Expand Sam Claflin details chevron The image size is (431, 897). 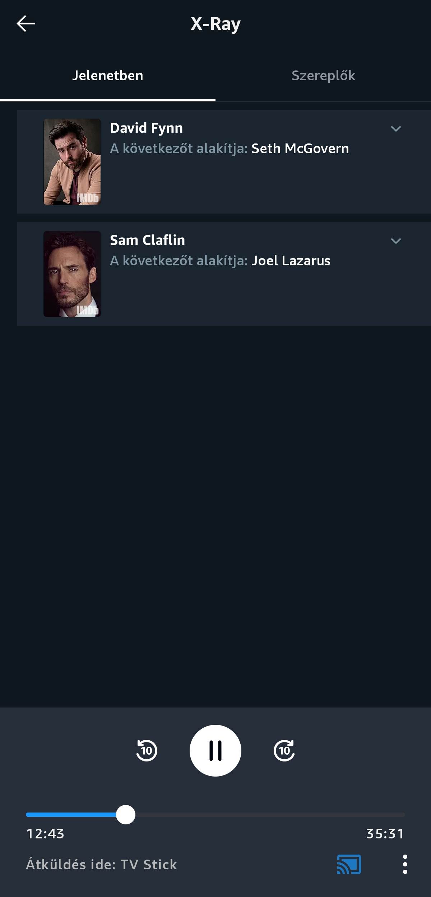coord(396,241)
